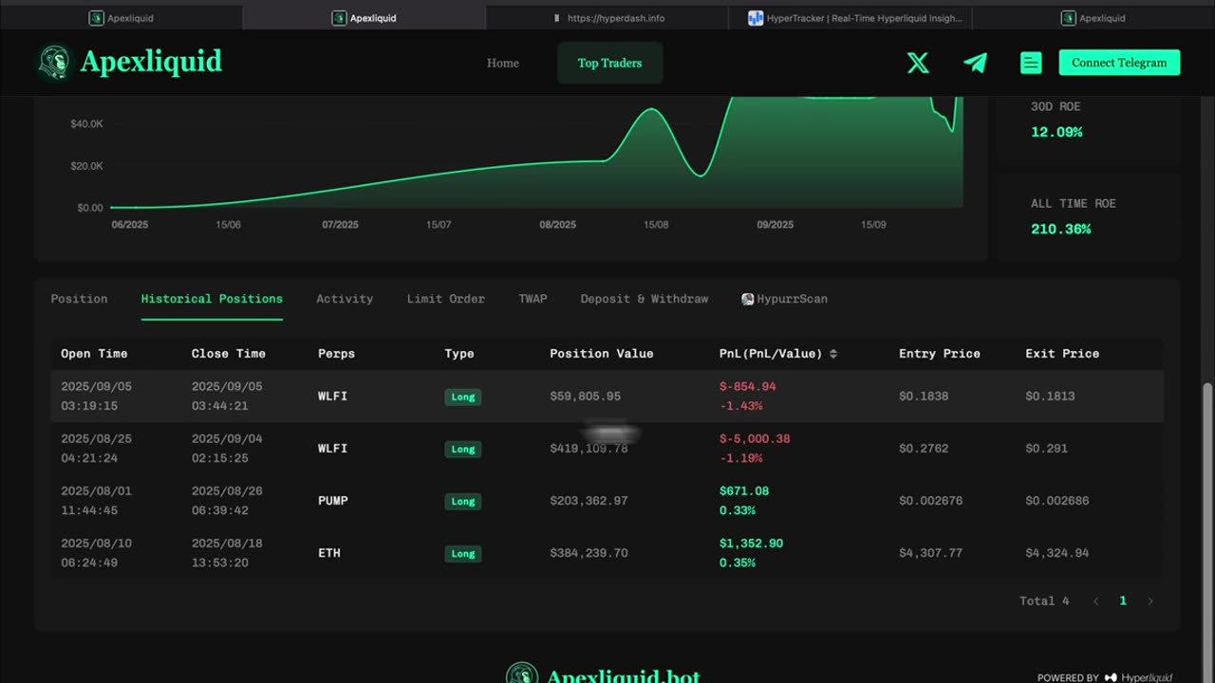Click exit price $4,324.94
The image size is (1215, 683).
click(1057, 553)
